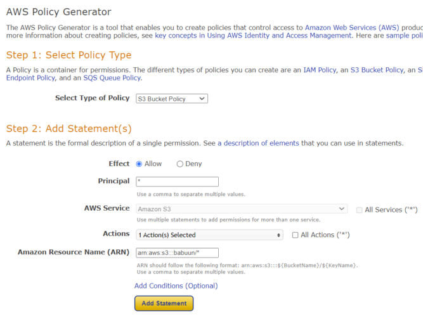
Task: Enable the All Services checkbox
Action: pos(360,210)
